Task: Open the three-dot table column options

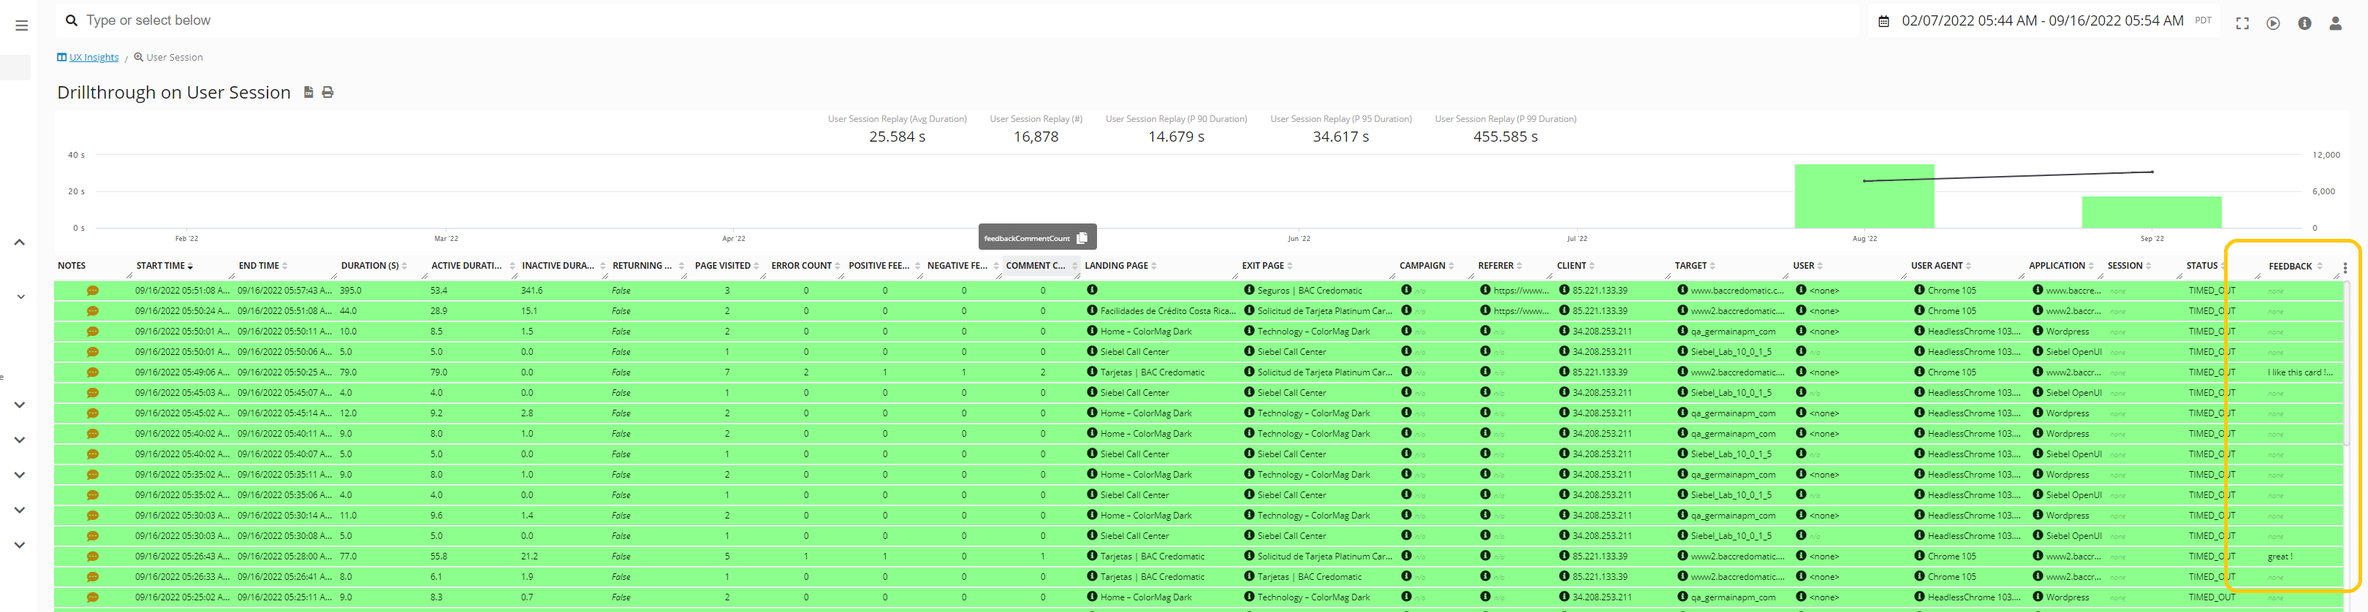Action: (x=2345, y=268)
